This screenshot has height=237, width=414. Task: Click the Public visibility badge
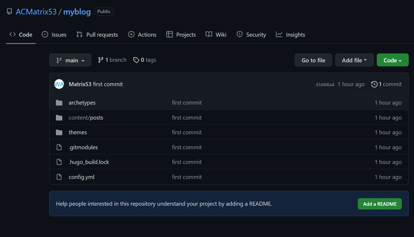(104, 12)
